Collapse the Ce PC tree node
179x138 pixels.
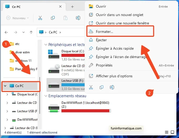tap(5, 86)
